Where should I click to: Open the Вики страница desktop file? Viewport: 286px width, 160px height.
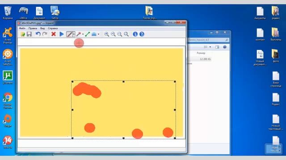pos(276,79)
